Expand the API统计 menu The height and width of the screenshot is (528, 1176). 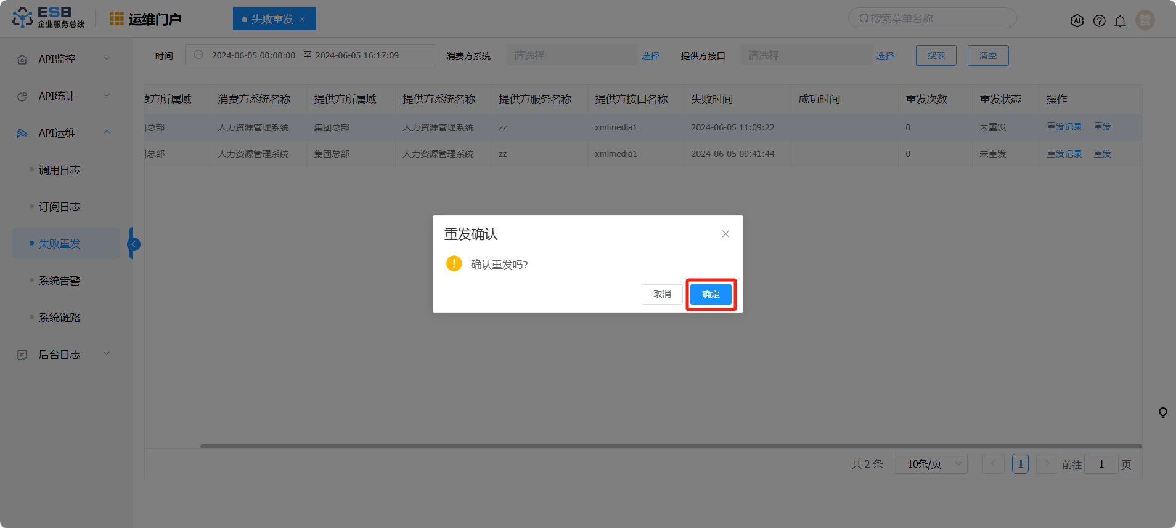(x=107, y=95)
